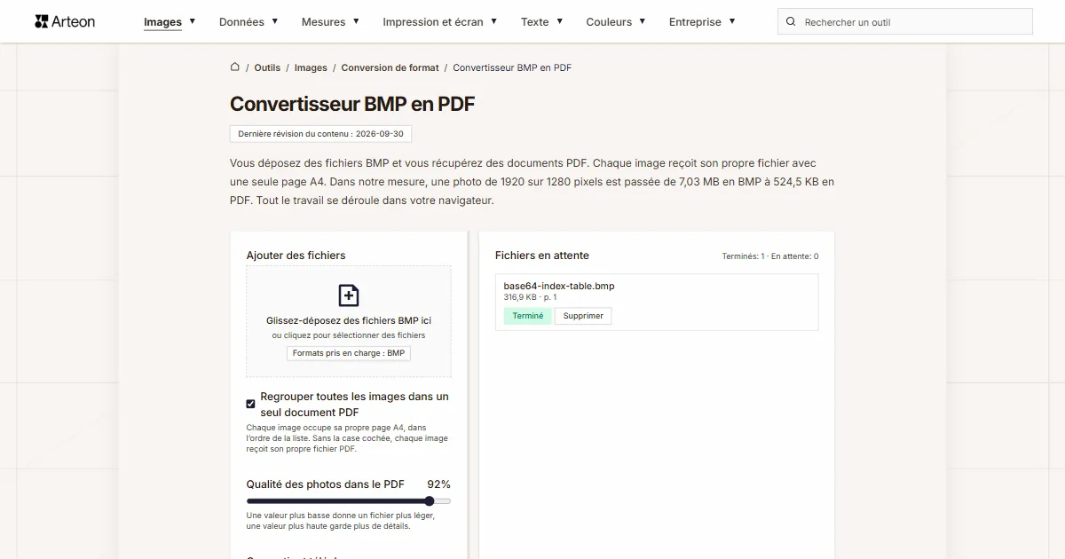
Task: Expand the Impression et écran dropdown arrow
Action: [494, 21]
